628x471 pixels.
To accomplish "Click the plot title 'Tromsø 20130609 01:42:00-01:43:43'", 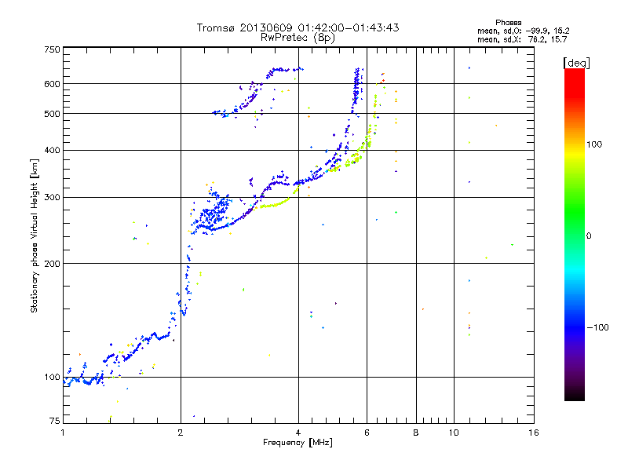I will click(x=298, y=27).
